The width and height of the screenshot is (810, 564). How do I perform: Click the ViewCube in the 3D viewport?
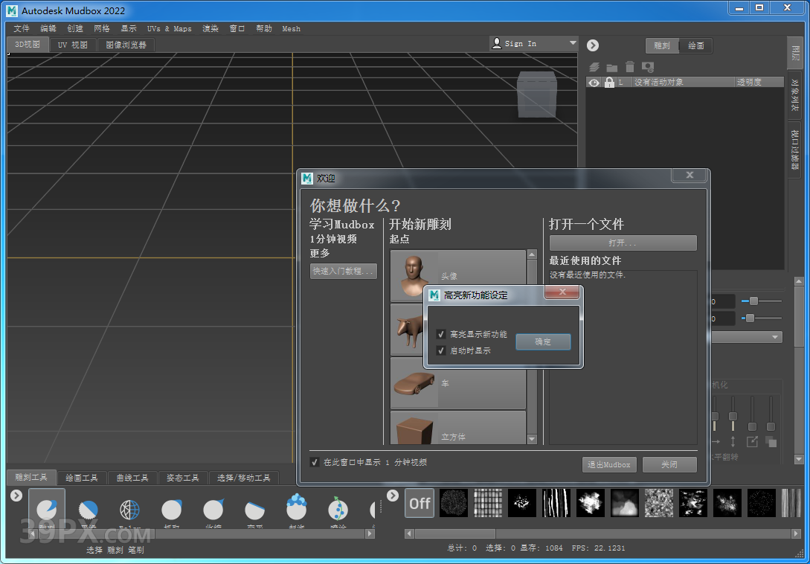click(537, 94)
